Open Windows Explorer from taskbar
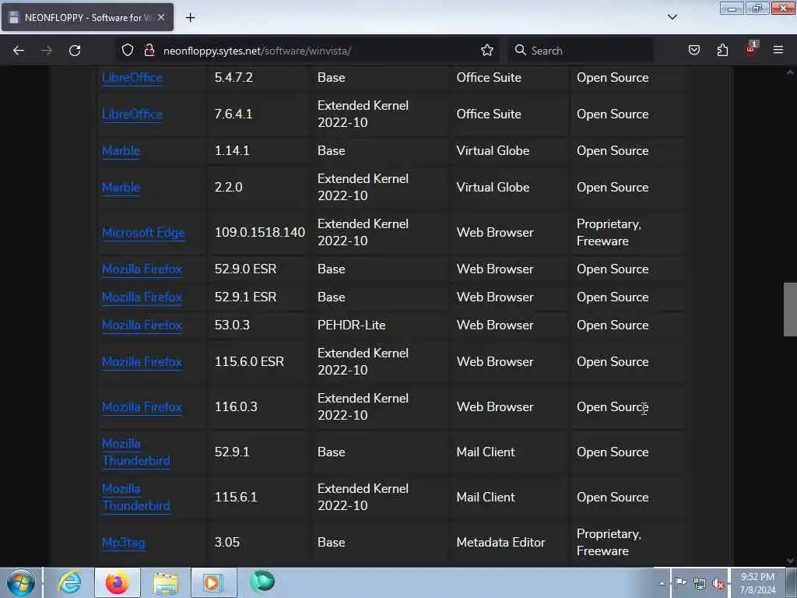 166,582
